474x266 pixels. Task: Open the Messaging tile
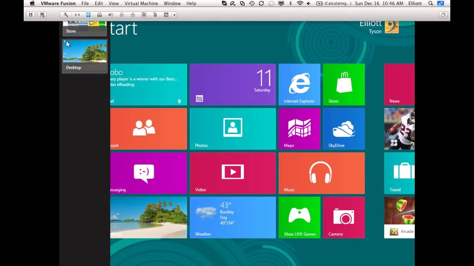[148, 173]
